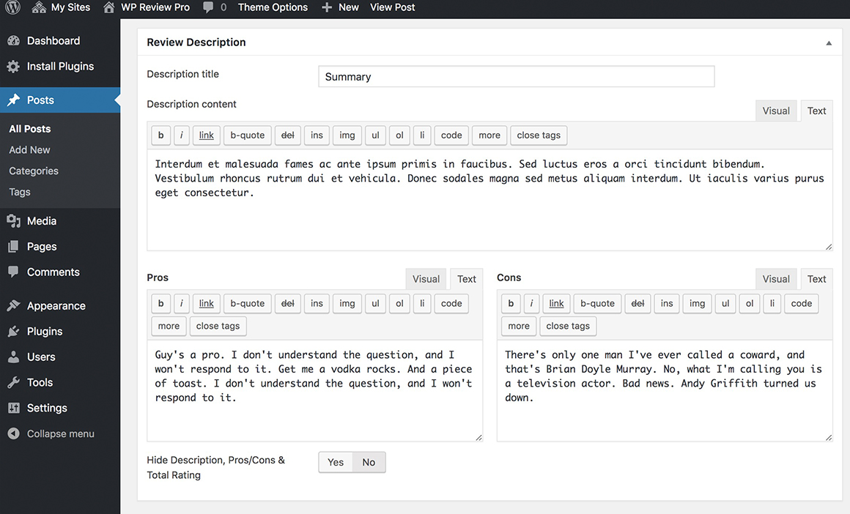Open My Sites in admin bar

point(61,7)
